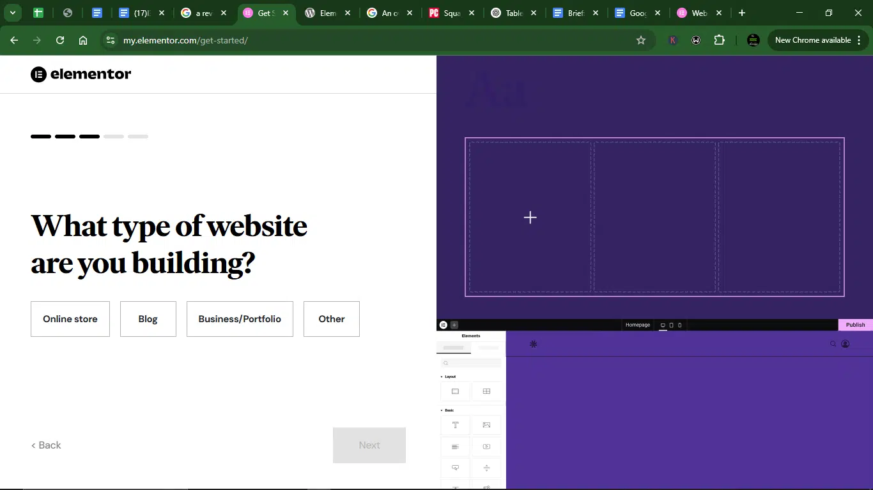Pick the Other website type option

pyautogui.click(x=332, y=319)
